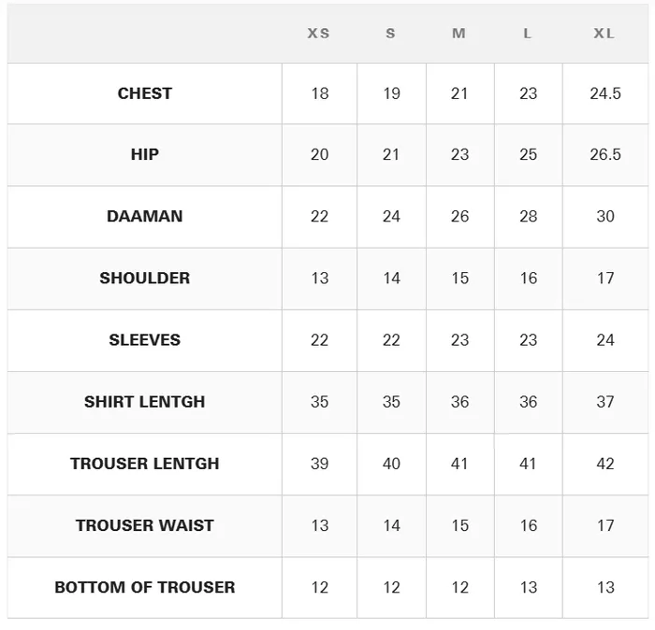Select the L daaman value 28

point(529,217)
